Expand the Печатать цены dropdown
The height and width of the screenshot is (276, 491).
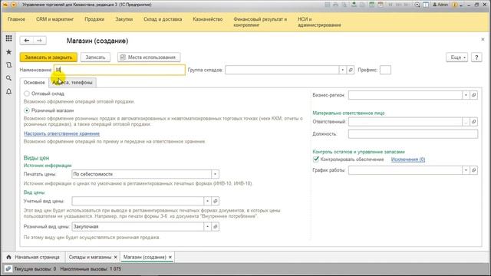(x=215, y=174)
